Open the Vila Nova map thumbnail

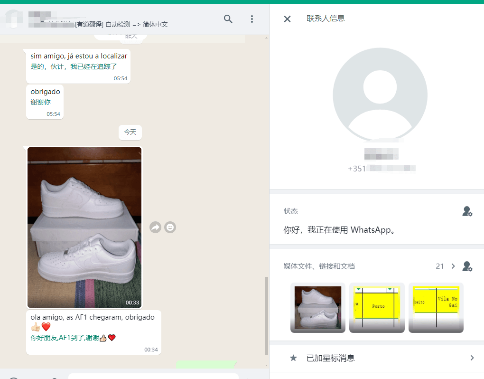point(436,308)
